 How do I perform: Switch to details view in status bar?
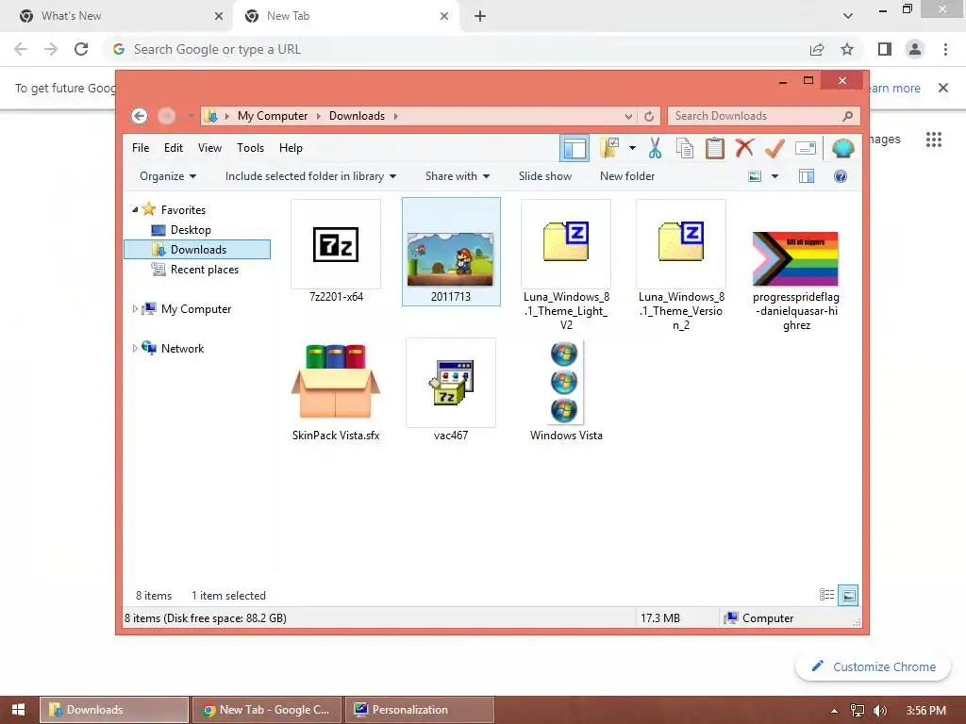coord(826,595)
